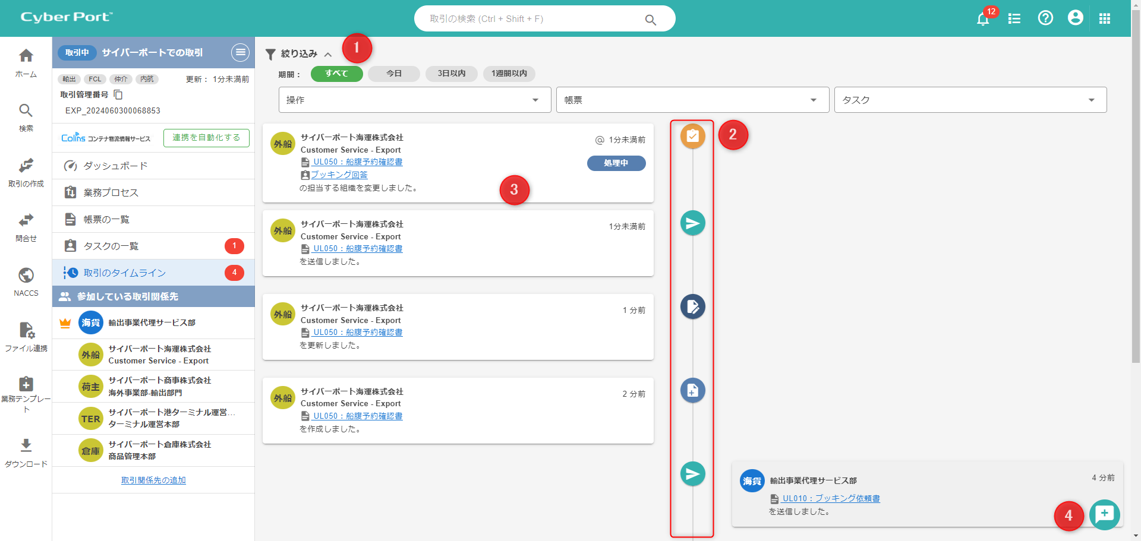Copy the transaction number via copy icon
Image resolution: width=1141 pixels, height=541 pixels.
118,95
